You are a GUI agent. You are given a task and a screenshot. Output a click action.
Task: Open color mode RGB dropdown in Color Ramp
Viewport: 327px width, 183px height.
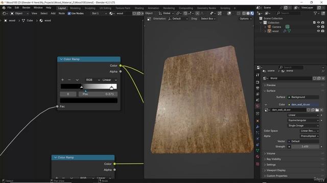click(x=92, y=80)
